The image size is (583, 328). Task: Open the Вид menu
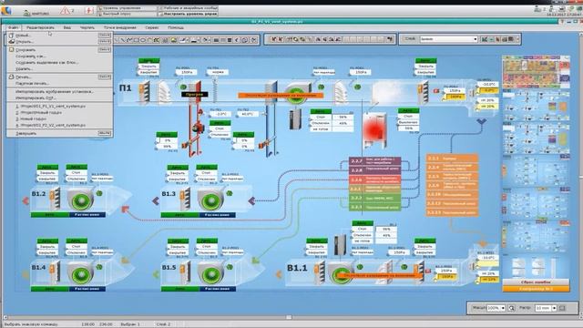point(66,27)
